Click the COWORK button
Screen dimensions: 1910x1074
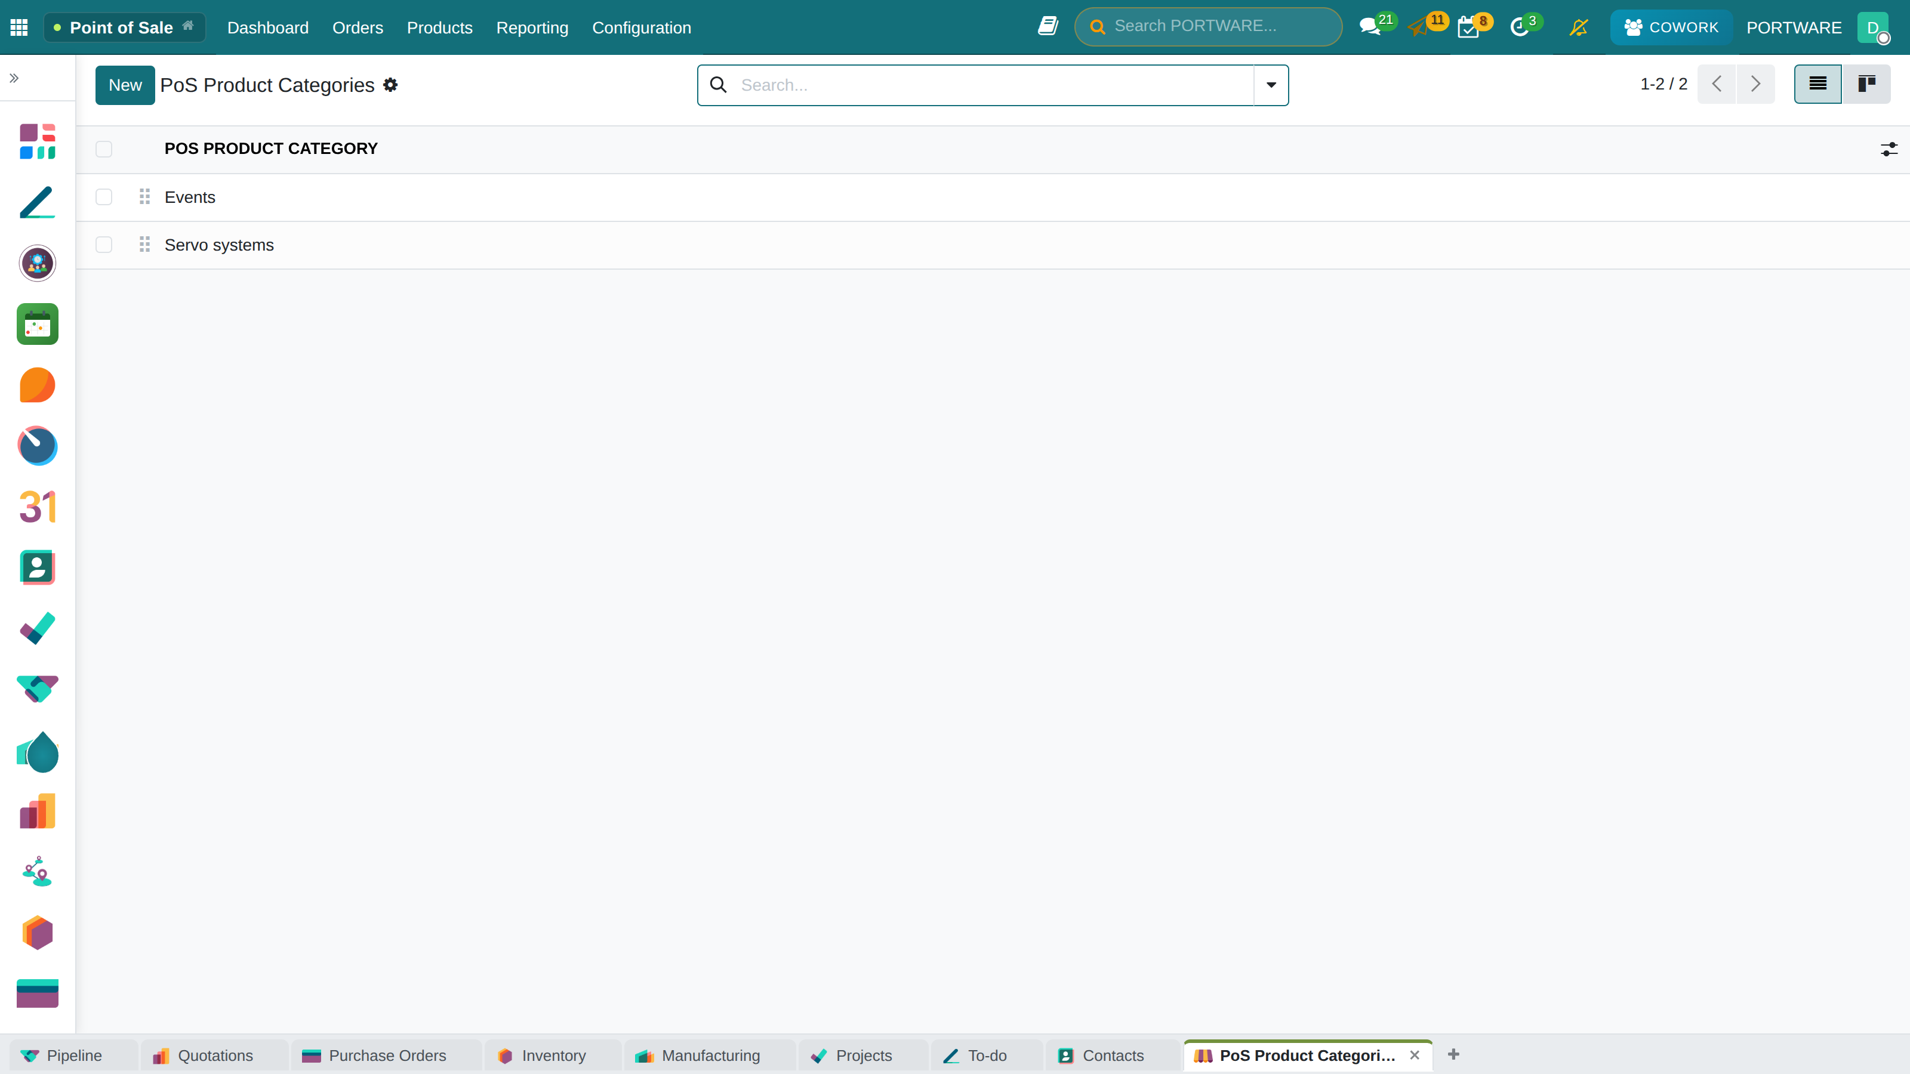pyautogui.click(x=1671, y=27)
